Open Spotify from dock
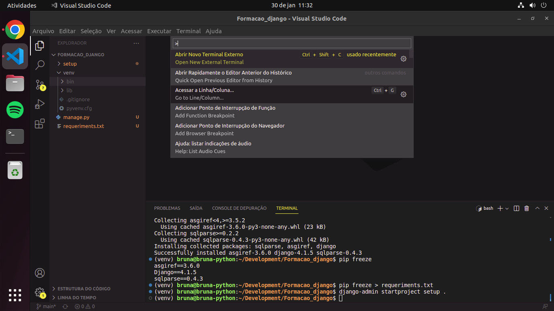This screenshot has width=554, height=311. [x=15, y=110]
